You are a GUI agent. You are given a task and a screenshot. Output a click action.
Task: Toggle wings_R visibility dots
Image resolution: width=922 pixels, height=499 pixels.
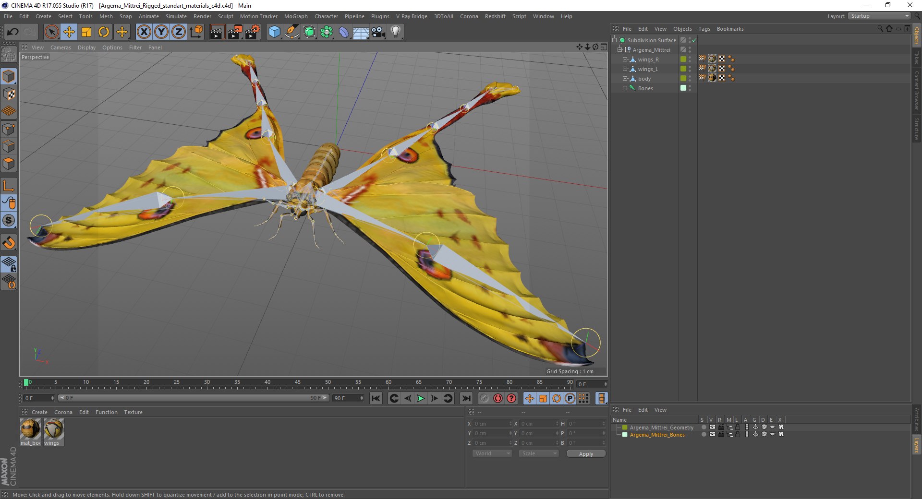click(x=690, y=59)
